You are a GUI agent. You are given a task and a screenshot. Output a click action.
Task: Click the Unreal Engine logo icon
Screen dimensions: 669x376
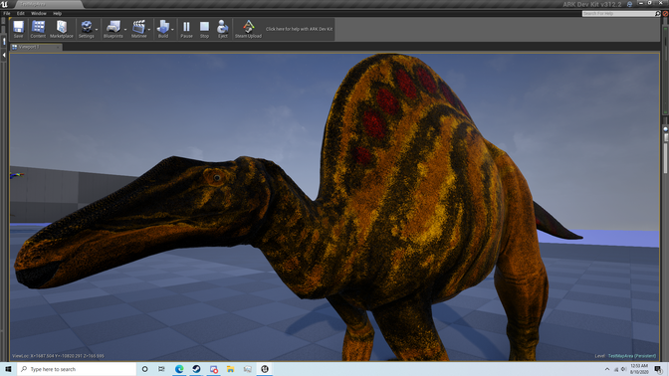[4, 4]
